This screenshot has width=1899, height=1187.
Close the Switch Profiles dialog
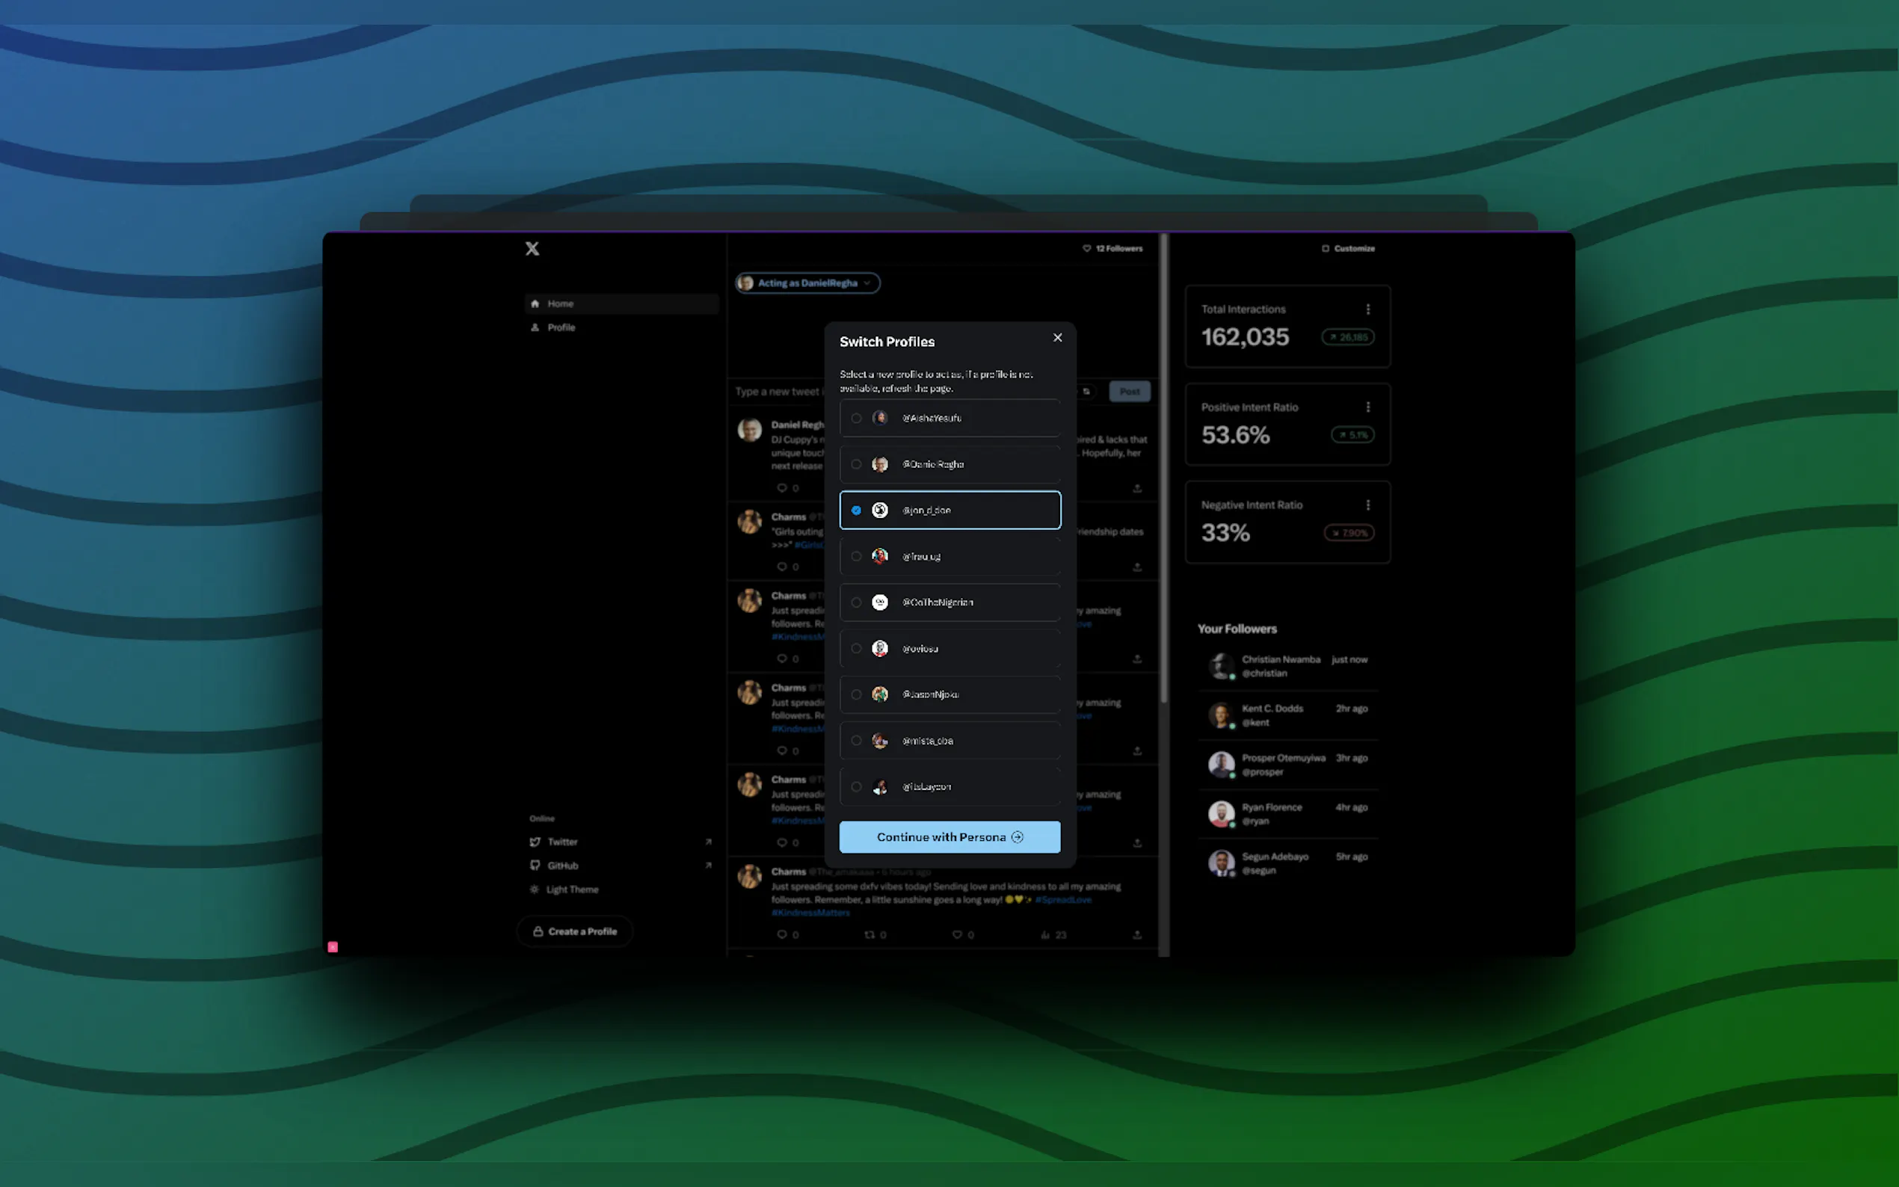coord(1057,338)
